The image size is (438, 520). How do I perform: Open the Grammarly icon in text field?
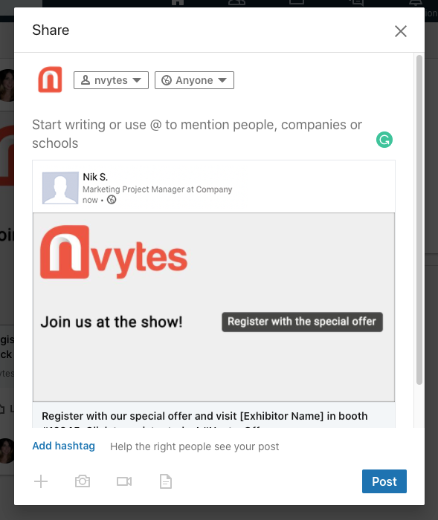[384, 140]
